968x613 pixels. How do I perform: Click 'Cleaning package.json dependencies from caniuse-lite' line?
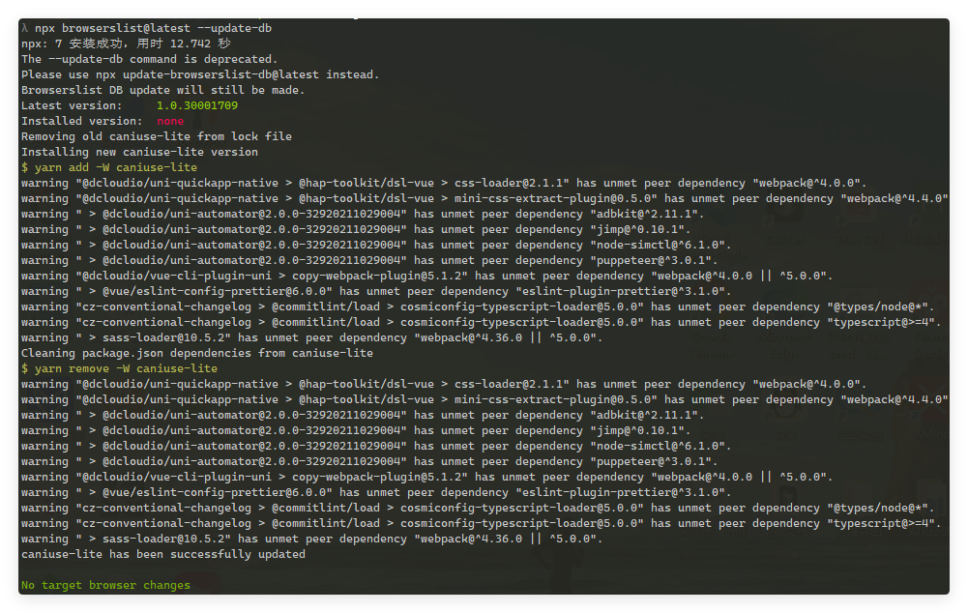(x=197, y=353)
